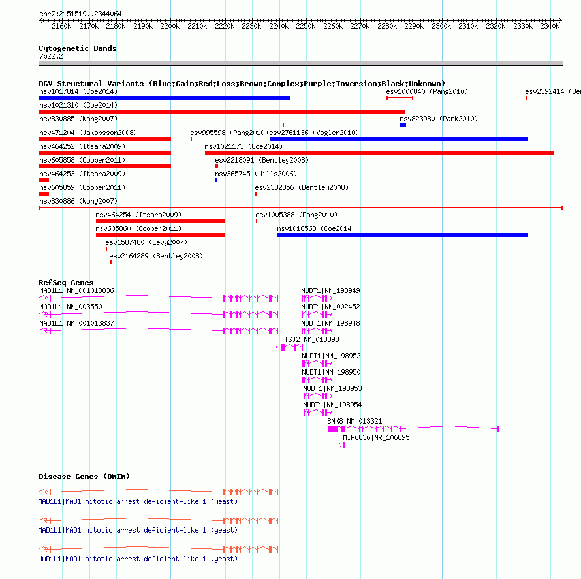This screenshot has width=581, height=579.
Task: Click variant label nsv1017814 (Coe2014)
Action: pos(78,91)
